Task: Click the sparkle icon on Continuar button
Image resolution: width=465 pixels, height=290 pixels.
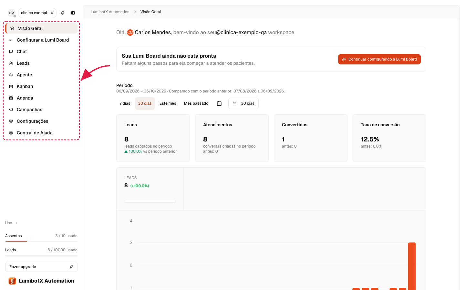Action: click(x=344, y=59)
